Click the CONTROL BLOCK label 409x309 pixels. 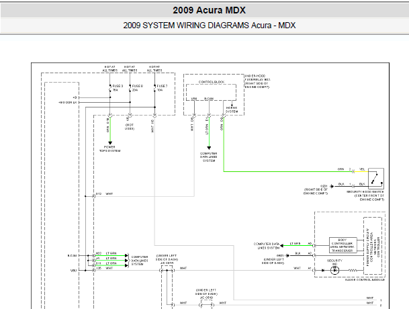click(x=212, y=82)
